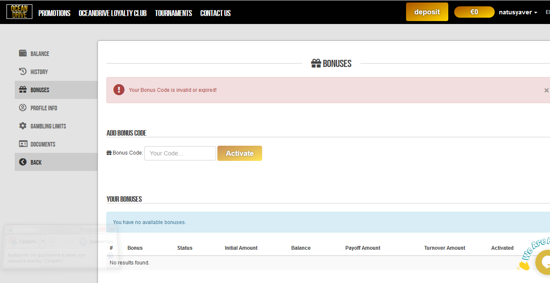Go to Oceandrive Loyalty Club page
Screen dimensions: 550x283
click(x=112, y=13)
